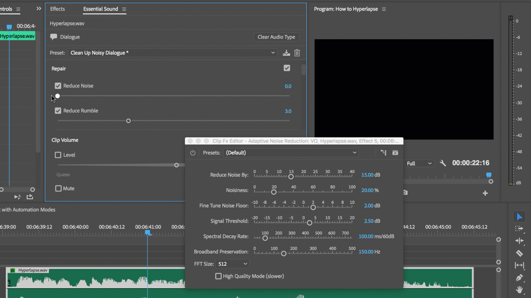Enable High Quality Mode (slower)
The height and width of the screenshot is (298, 531).
click(218, 276)
